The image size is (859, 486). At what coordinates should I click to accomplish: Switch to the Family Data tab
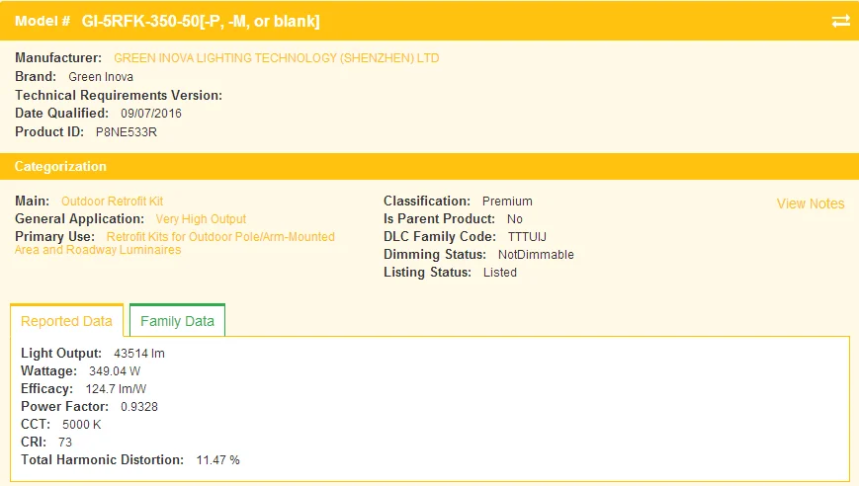point(177,321)
